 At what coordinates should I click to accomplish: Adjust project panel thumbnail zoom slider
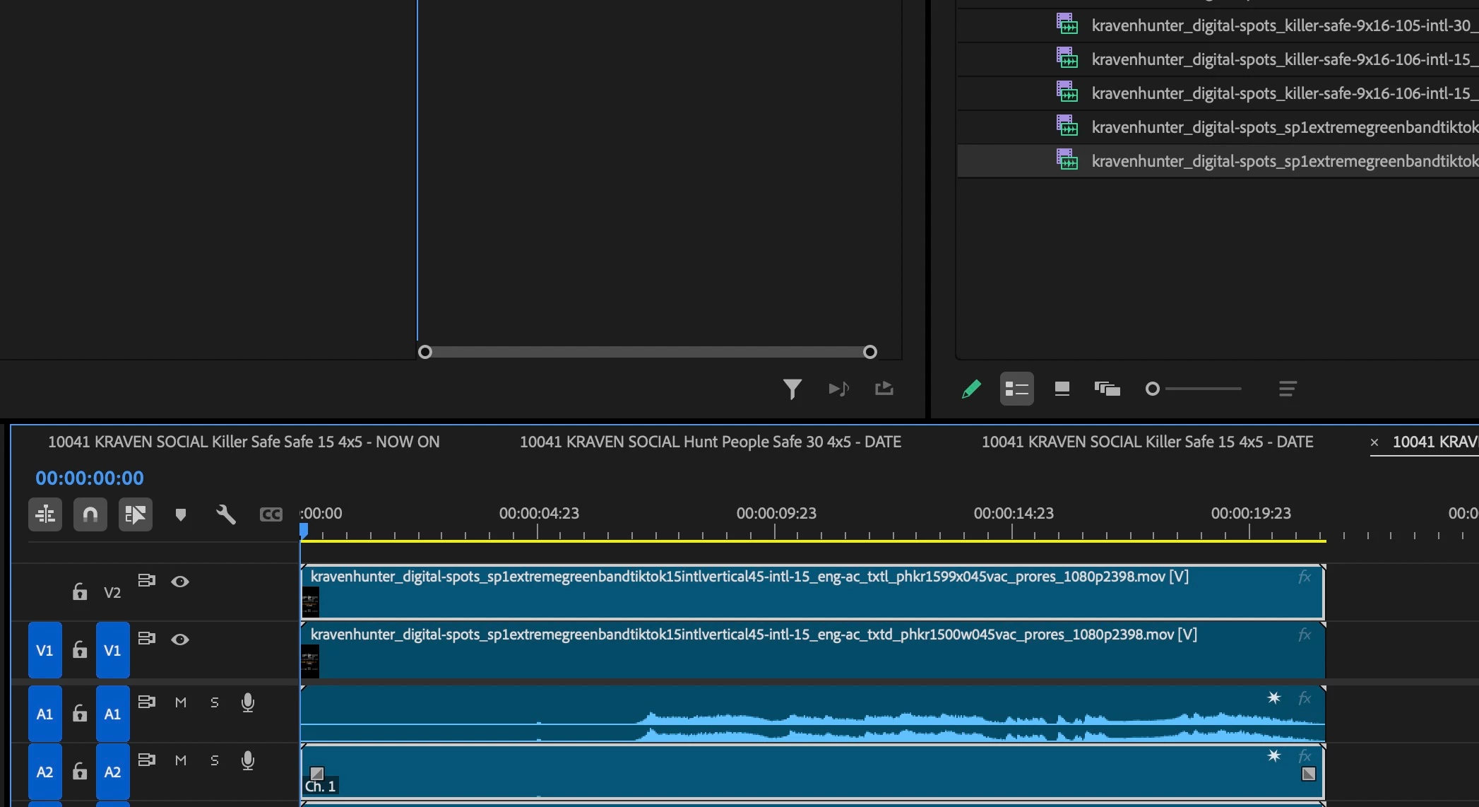point(1153,389)
